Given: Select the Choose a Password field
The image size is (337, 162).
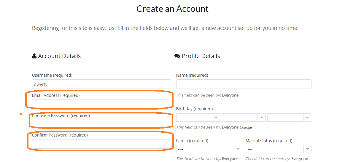Looking at the screenshot, I should (101, 123).
